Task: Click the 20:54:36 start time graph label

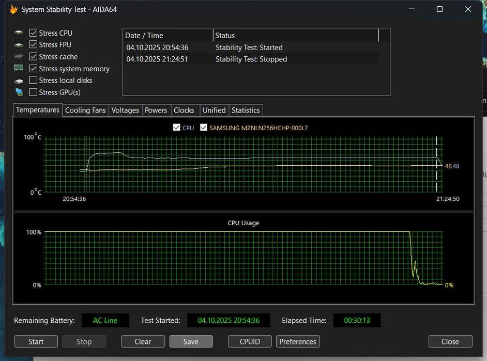Action: (x=74, y=199)
